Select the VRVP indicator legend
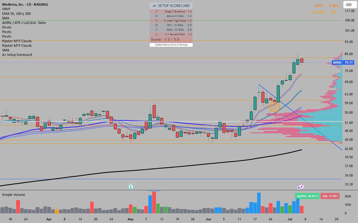 (6, 9)
